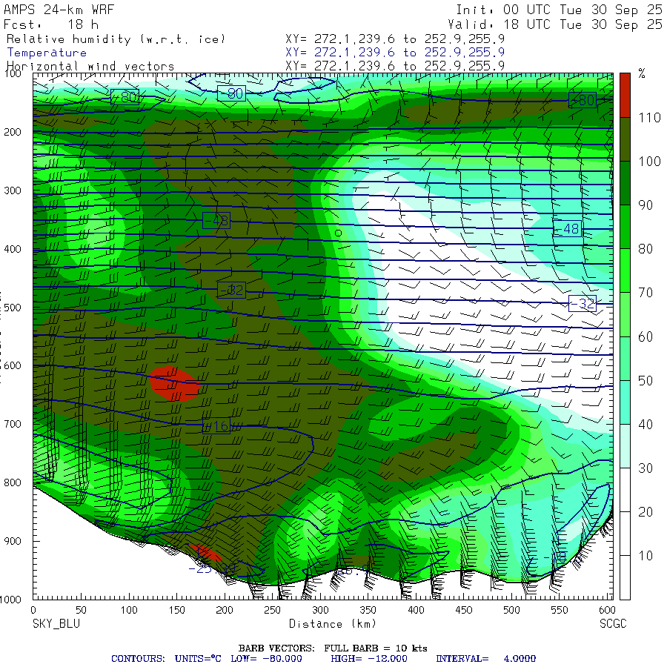Click the left -48 temperature contour label
Image resolution: width=667 pixels, height=667 pixels.
[216, 220]
